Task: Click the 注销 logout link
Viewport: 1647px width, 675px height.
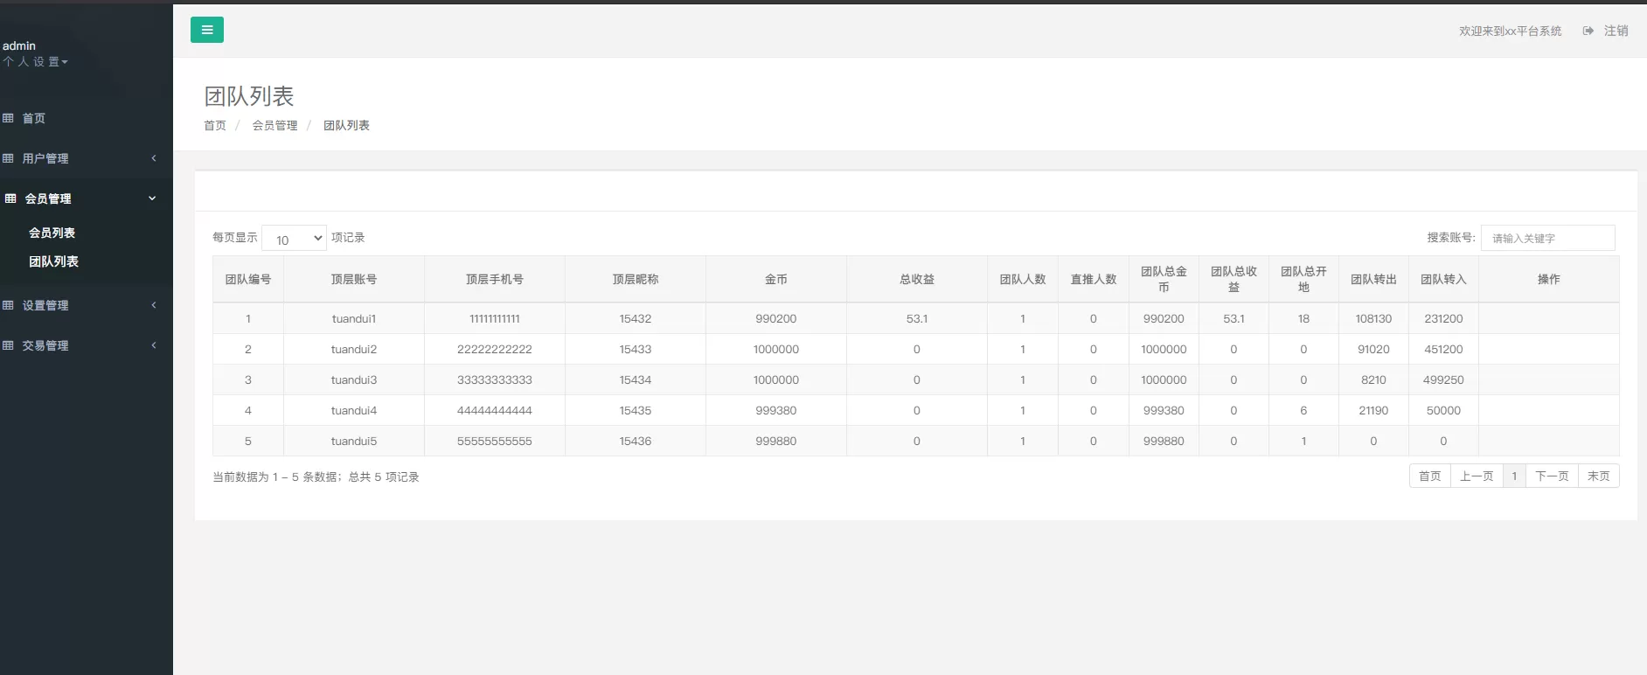Action: pyautogui.click(x=1616, y=31)
